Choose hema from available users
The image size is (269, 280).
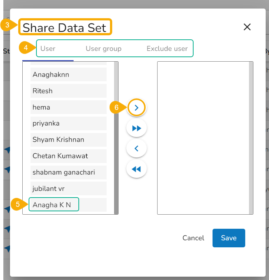tap(68, 107)
